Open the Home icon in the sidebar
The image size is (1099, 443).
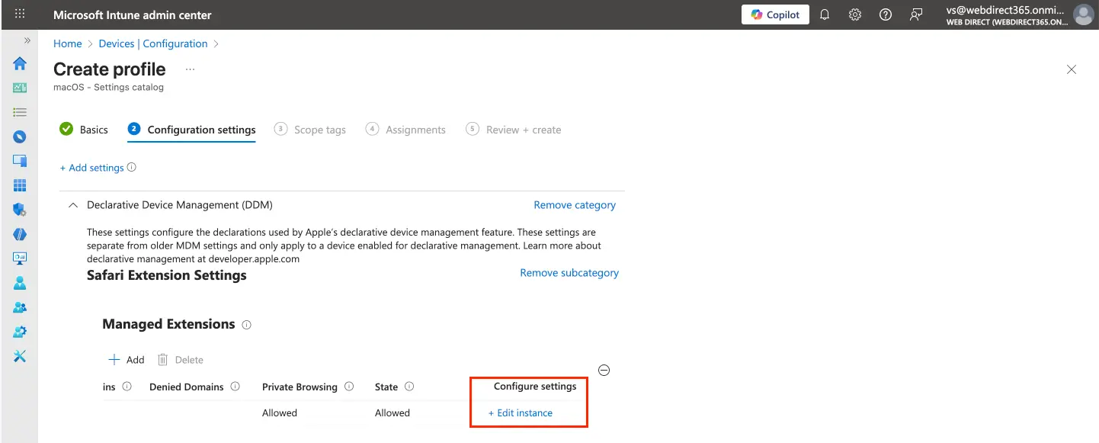pyautogui.click(x=20, y=64)
